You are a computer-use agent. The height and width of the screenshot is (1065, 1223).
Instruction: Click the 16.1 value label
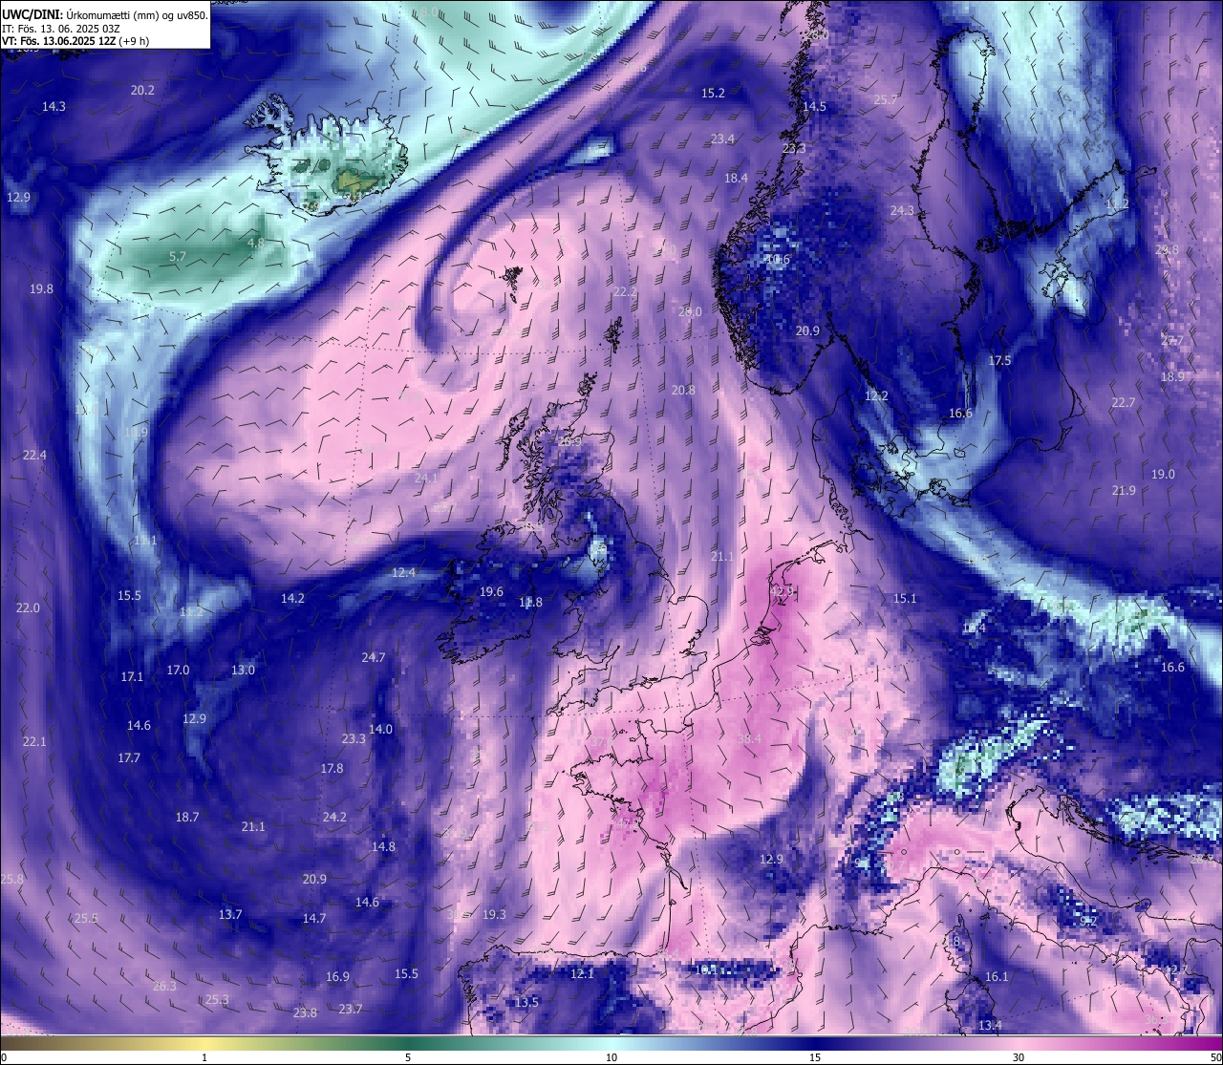click(x=997, y=976)
